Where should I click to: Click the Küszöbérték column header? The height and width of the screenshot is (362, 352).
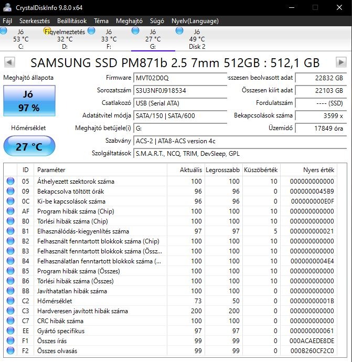click(x=261, y=170)
